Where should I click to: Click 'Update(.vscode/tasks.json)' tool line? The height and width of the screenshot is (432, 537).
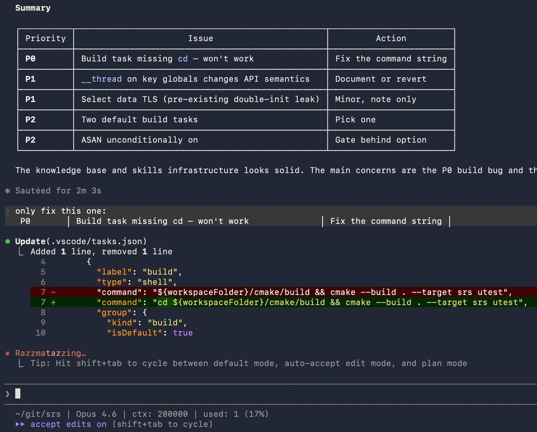(81, 241)
